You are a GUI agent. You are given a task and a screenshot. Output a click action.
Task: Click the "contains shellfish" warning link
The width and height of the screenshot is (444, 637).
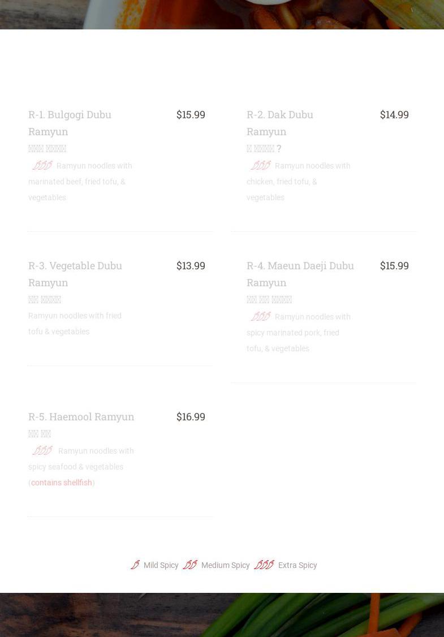61,483
